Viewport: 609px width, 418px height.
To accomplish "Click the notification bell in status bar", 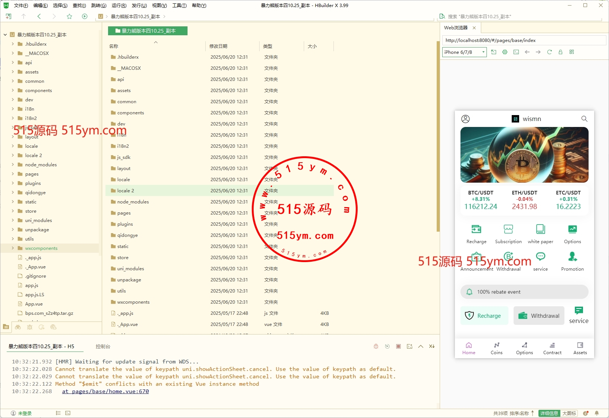I will (597, 413).
